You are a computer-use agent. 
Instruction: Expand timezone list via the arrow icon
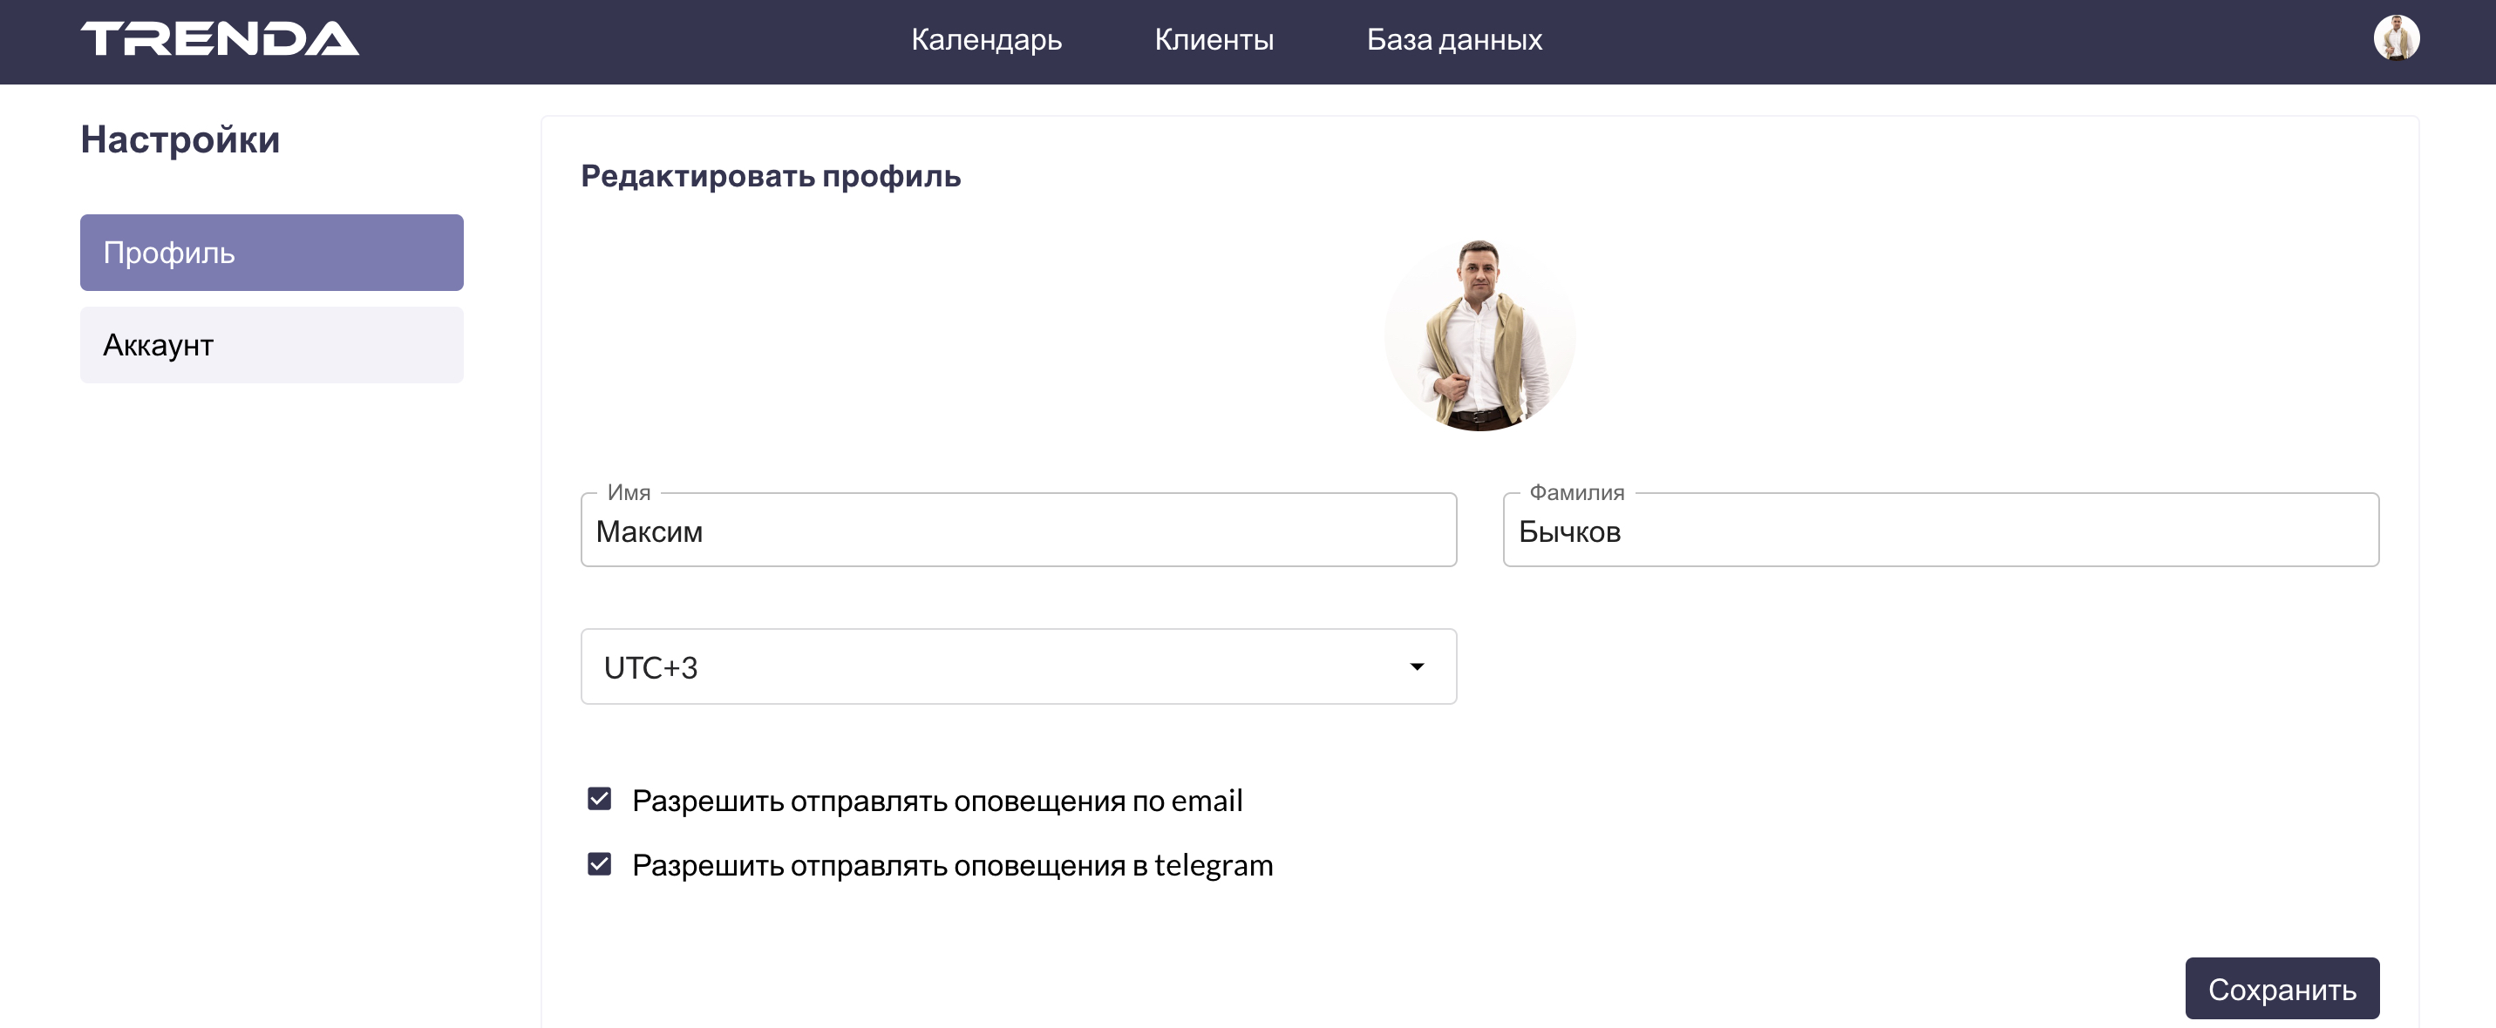tap(1417, 667)
